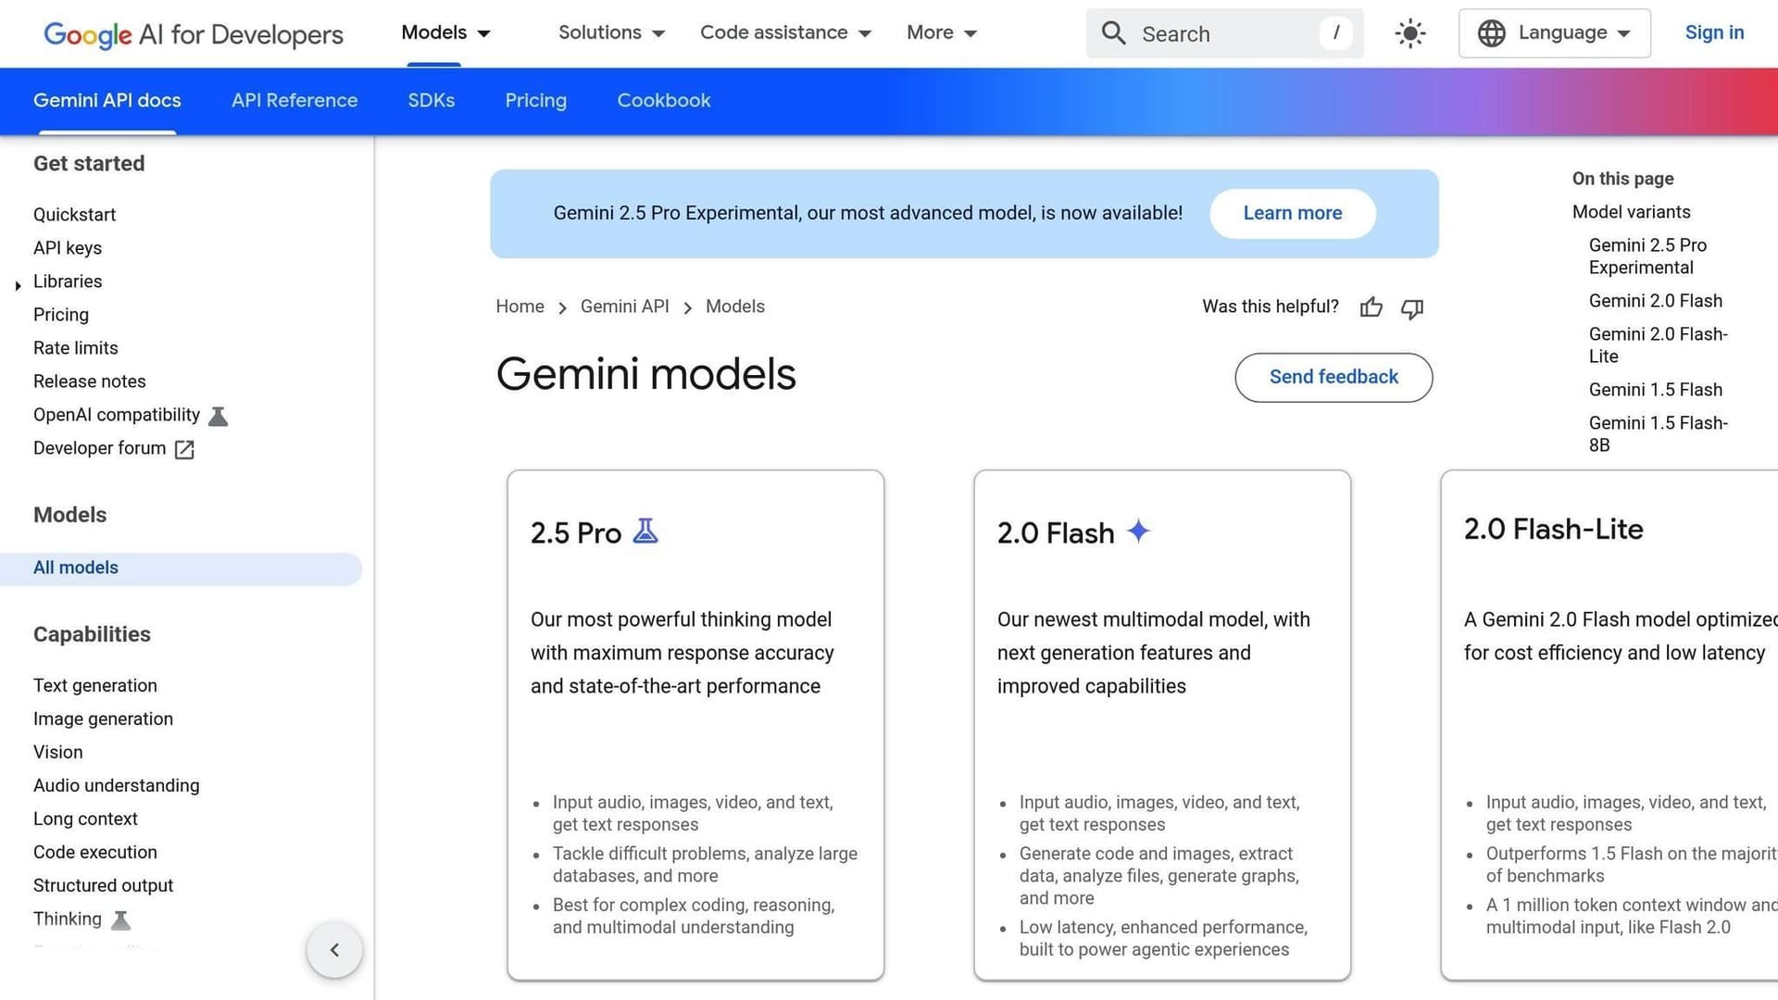Click the sparkle icon on the 2.0 Flash card
This screenshot has height=1000, width=1778.
(1138, 531)
